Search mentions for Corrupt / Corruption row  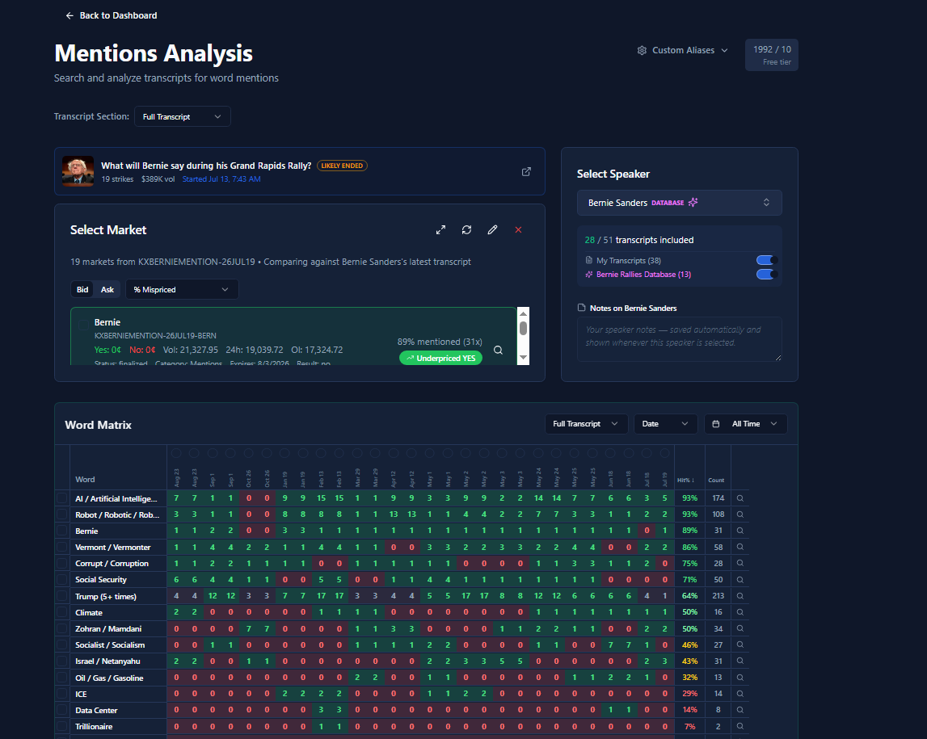[740, 564]
